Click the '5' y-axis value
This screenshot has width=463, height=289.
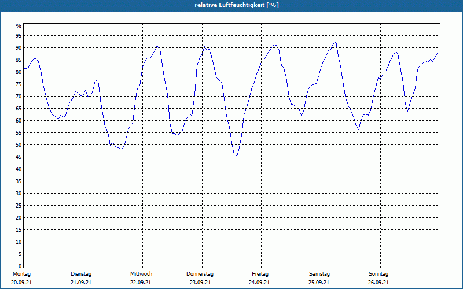20,254
